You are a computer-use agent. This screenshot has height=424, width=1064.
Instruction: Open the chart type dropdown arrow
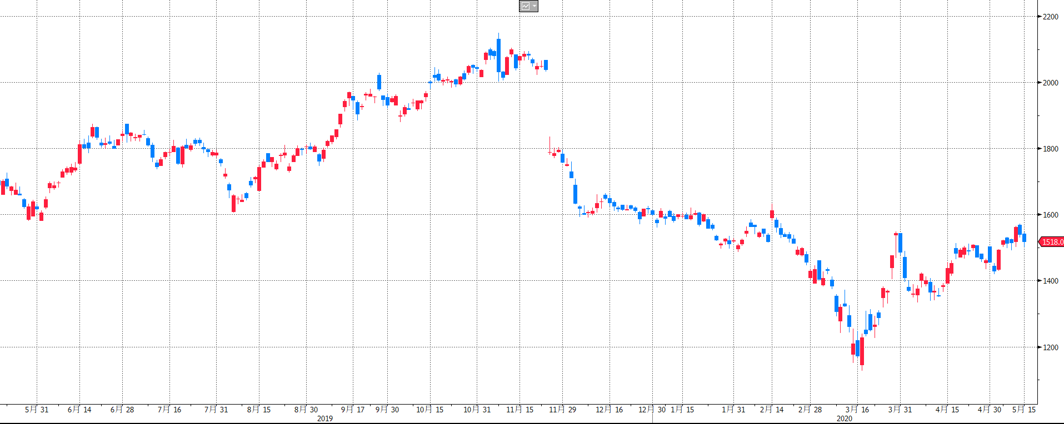coord(535,6)
